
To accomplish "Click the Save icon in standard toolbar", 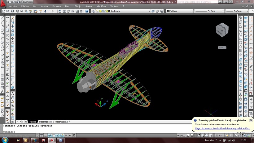I will [12, 11].
